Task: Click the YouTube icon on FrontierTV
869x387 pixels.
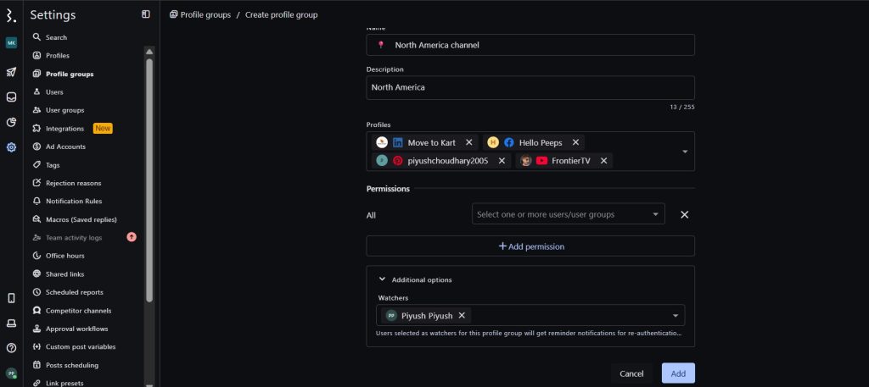Action: tap(541, 160)
